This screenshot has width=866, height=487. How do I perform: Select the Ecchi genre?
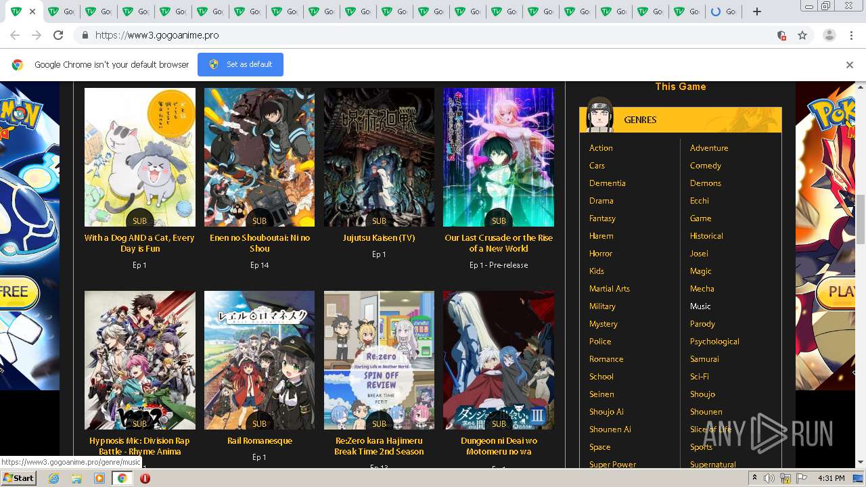click(x=700, y=201)
